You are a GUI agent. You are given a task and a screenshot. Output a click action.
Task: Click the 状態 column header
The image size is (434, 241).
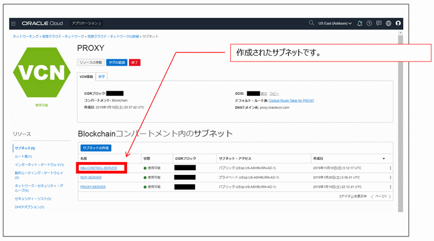[x=147, y=159]
